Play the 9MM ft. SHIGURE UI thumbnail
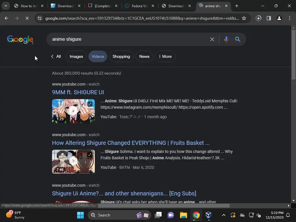 [x=73, y=111]
